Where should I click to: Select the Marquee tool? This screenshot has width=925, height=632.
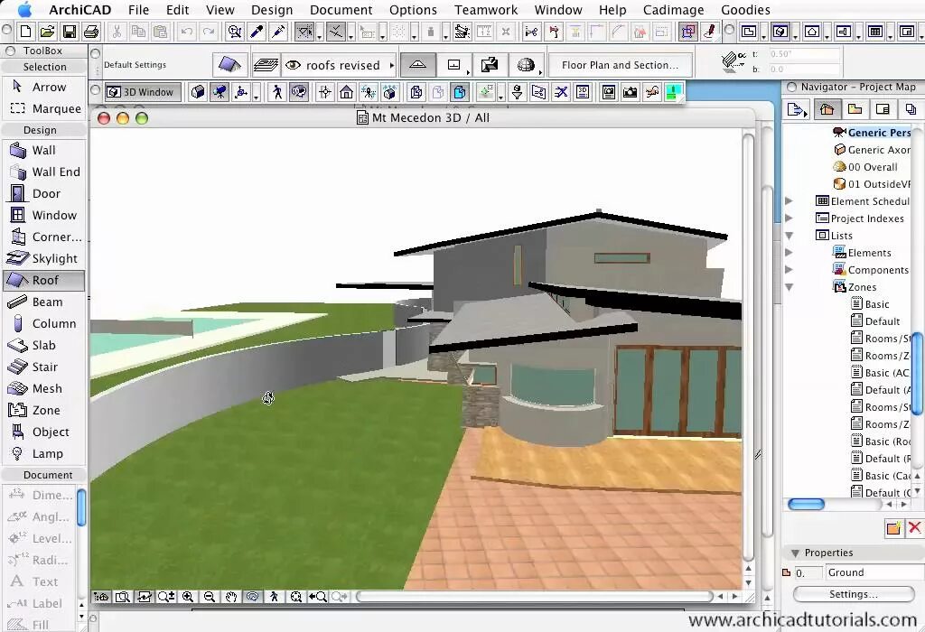pos(43,109)
